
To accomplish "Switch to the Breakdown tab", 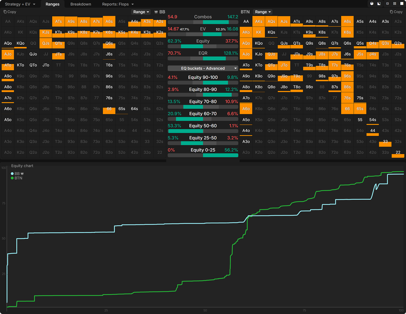I will pyautogui.click(x=81, y=4).
